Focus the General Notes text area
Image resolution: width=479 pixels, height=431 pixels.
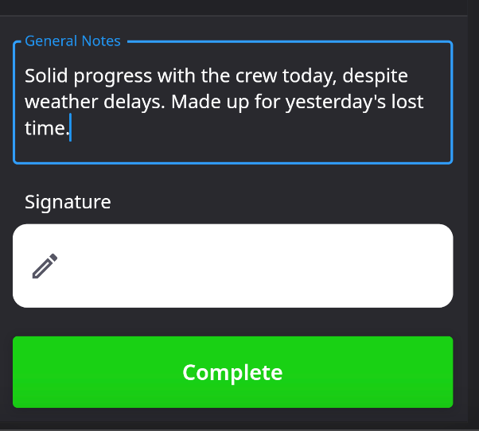coord(233,103)
